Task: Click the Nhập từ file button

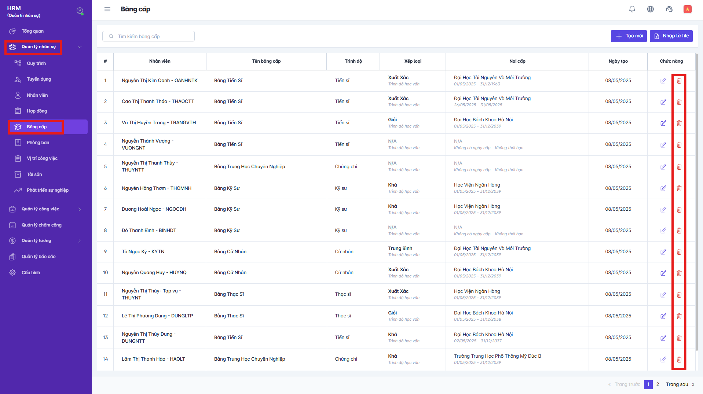Action: coord(671,36)
